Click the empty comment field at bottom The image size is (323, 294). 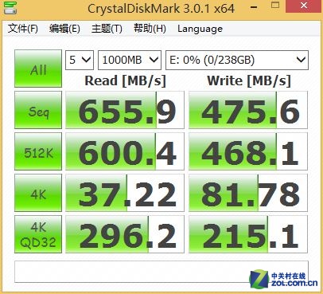pos(161,272)
